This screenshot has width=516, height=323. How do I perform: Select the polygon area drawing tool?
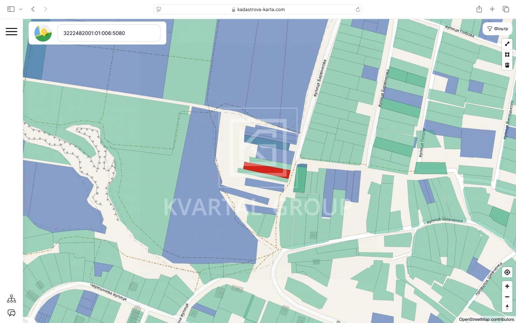[x=507, y=55]
